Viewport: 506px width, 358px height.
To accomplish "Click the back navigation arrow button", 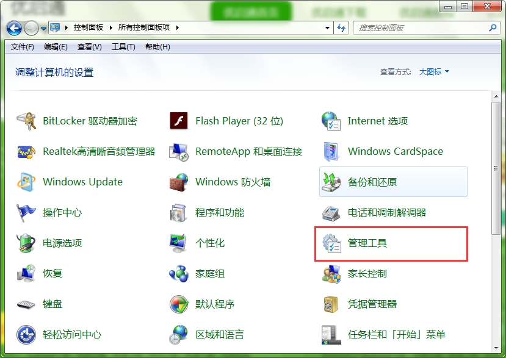I will 14,28.
